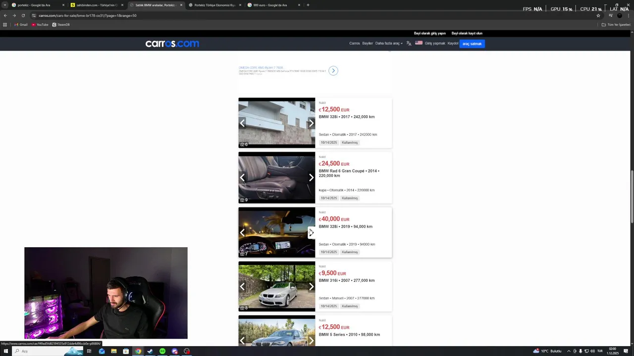The width and height of the screenshot is (634, 356).
Task: Click the Kaydol signup link
Action: point(453,44)
